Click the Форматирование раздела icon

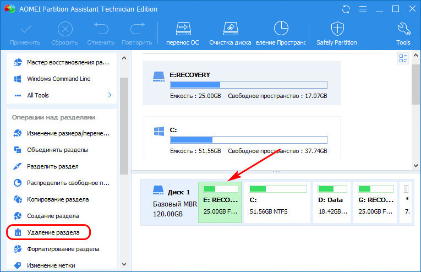[x=18, y=249]
